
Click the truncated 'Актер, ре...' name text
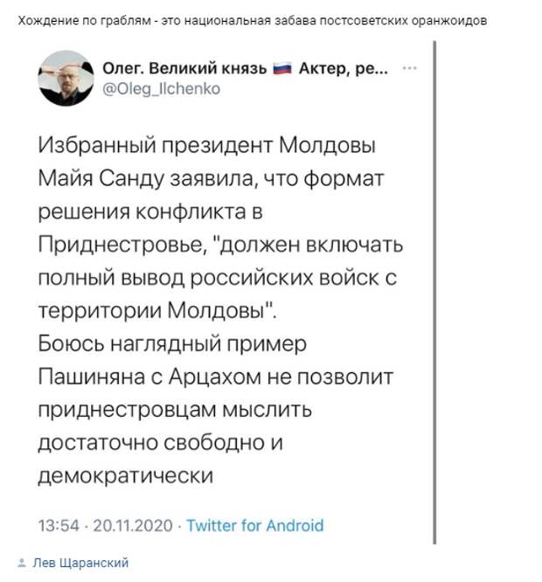344,69
